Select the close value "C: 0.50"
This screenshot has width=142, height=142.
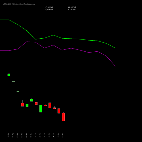(x=49, y=7)
